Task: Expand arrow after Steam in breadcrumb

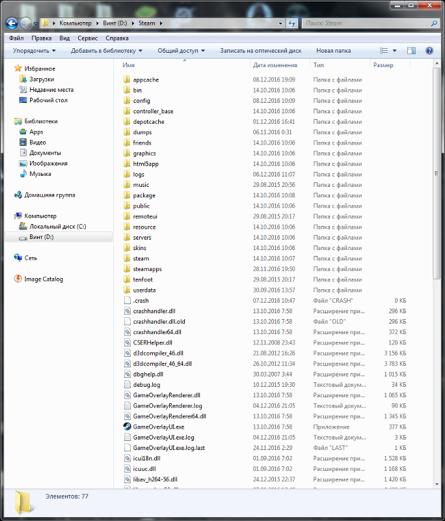Action: 161,23
